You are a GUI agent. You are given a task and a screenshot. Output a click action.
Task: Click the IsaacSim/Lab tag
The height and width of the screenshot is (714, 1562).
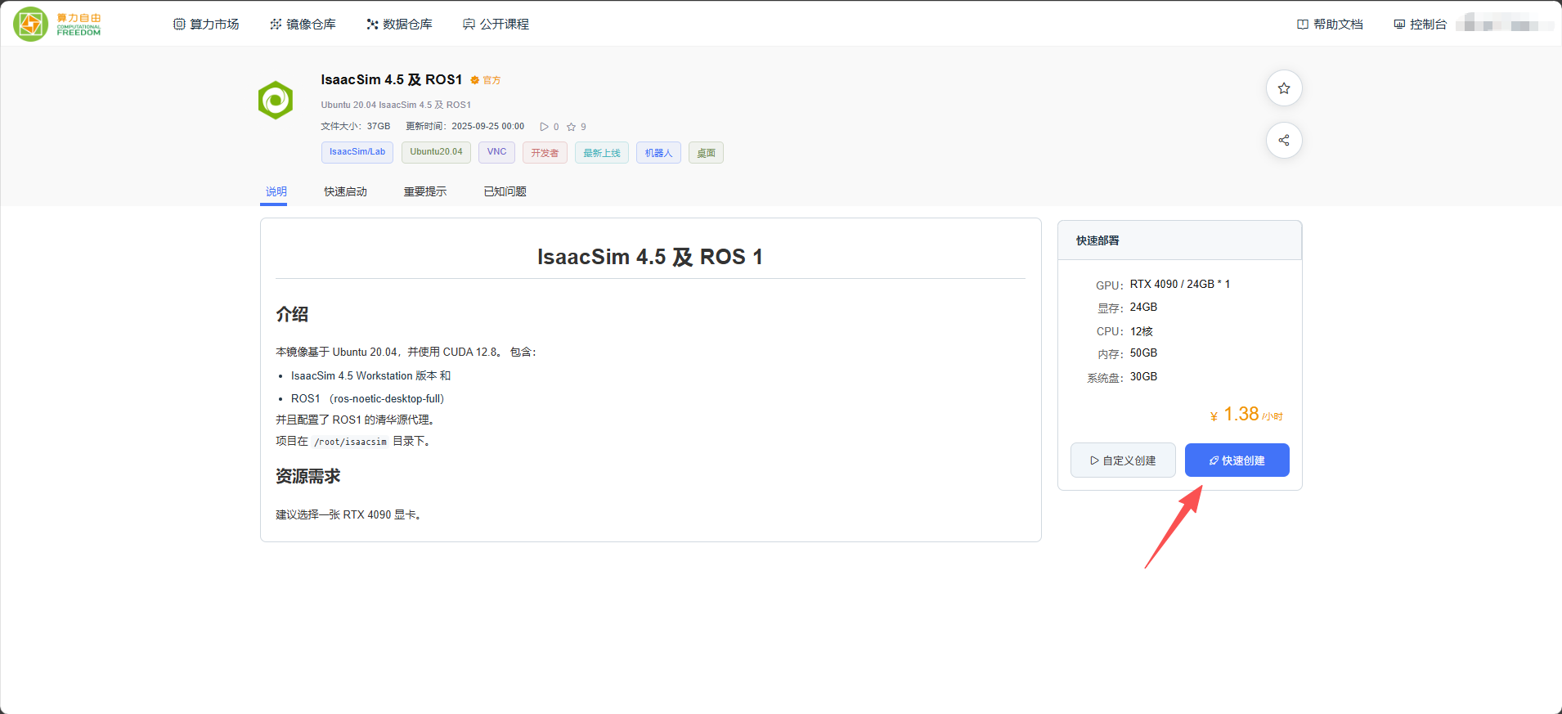357,152
